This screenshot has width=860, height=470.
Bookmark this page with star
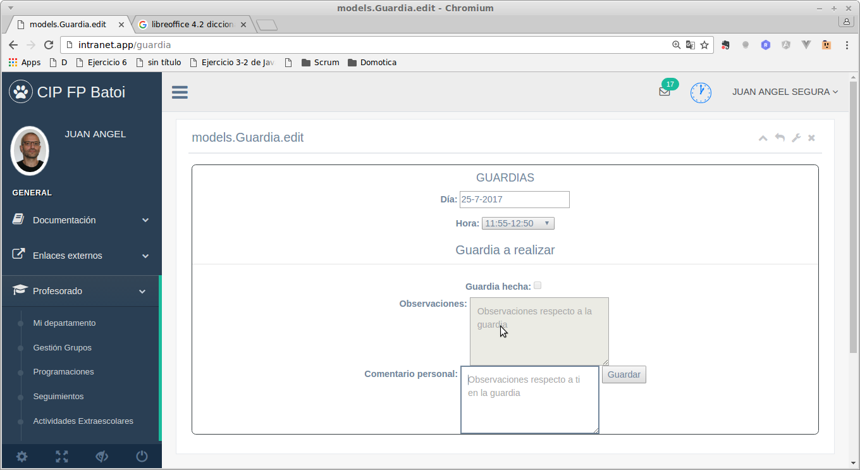tap(704, 45)
